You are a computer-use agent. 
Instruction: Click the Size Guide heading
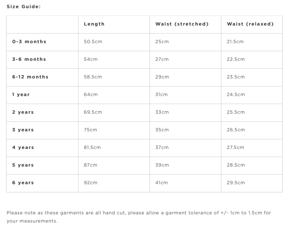(24, 7)
